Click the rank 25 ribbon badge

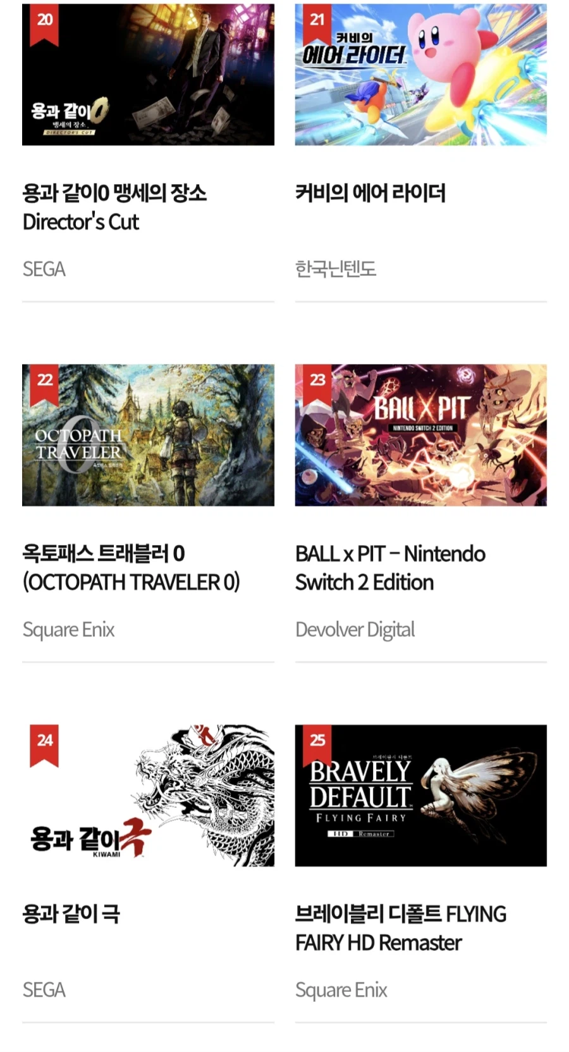pos(317,746)
